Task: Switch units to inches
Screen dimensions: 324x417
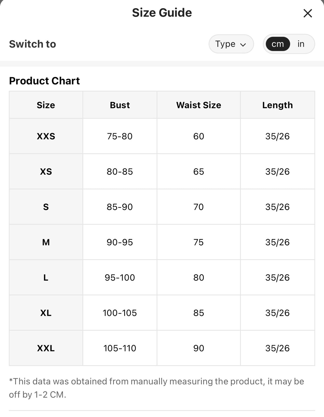Action: [x=301, y=44]
